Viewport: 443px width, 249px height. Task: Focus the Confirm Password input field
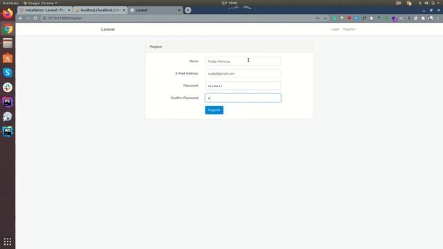pyautogui.click(x=243, y=98)
